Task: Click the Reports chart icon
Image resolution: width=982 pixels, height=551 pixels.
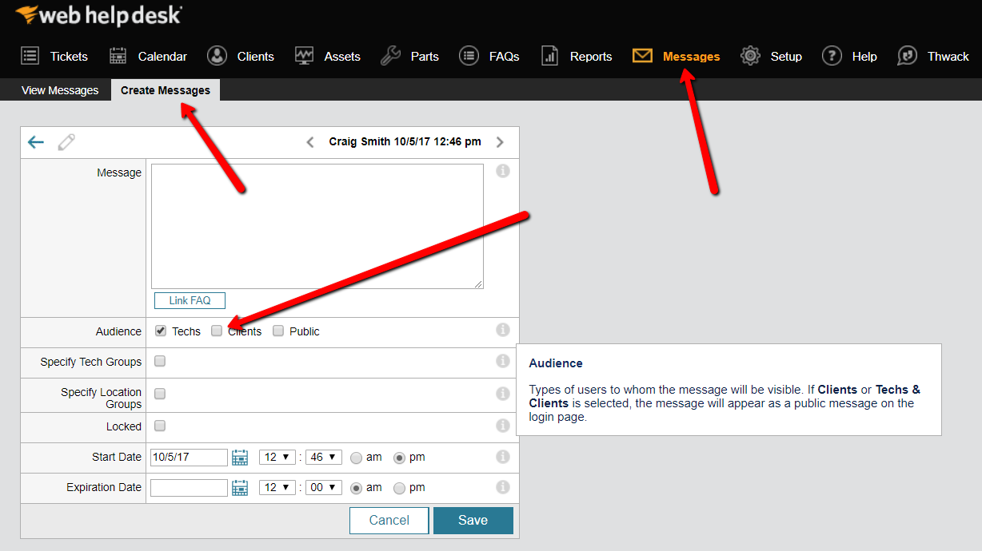Action: click(x=549, y=56)
